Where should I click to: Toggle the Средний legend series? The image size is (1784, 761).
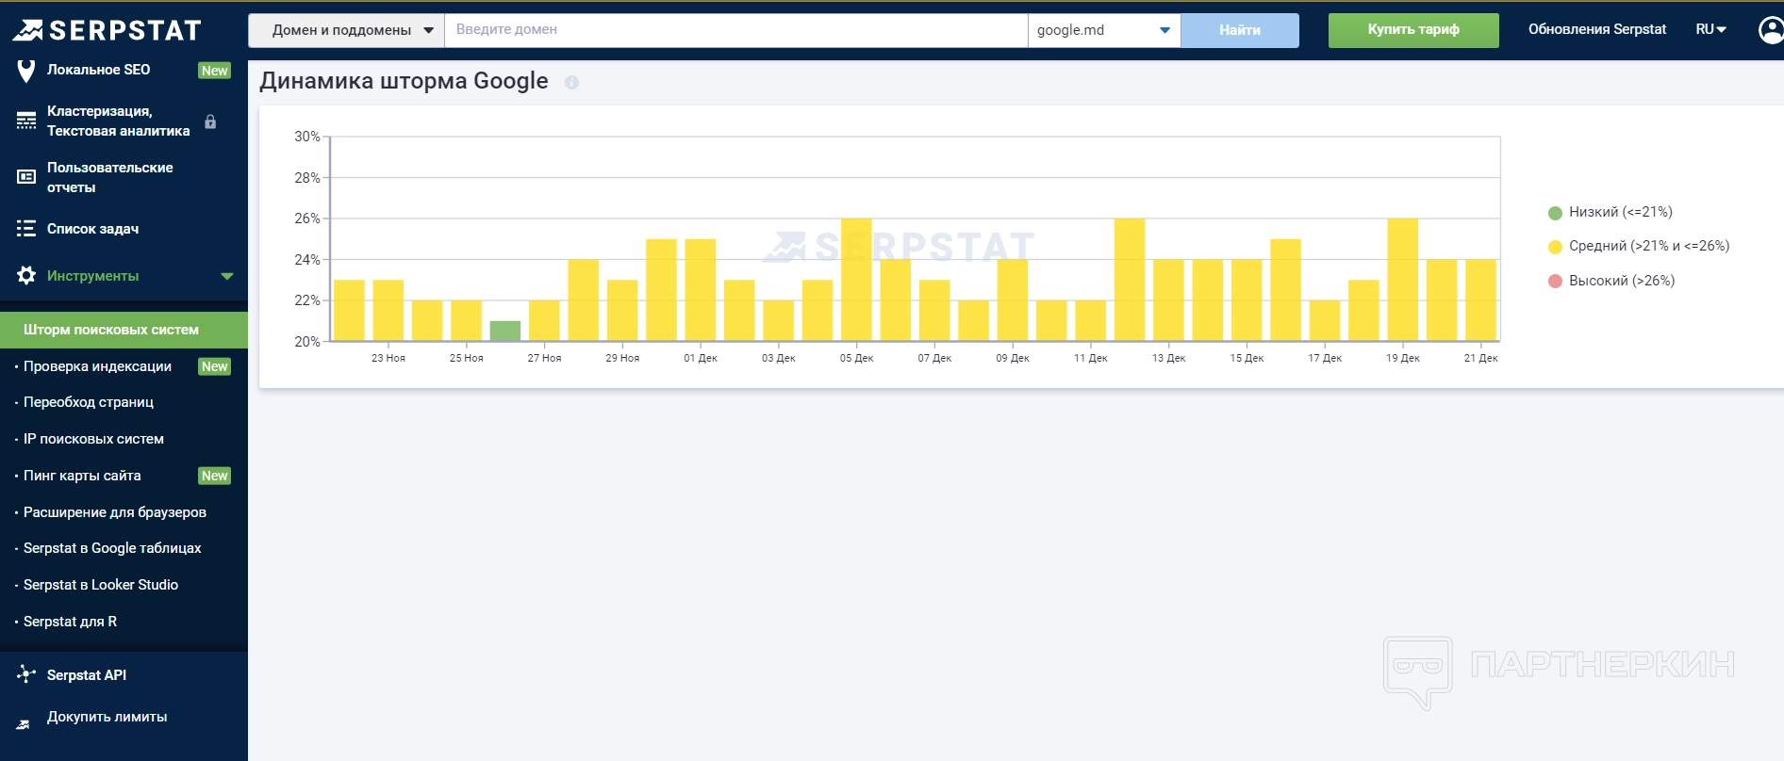tap(1639, 246)
